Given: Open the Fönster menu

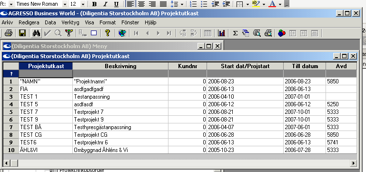Looking at the screenshot, I should 130,23.
